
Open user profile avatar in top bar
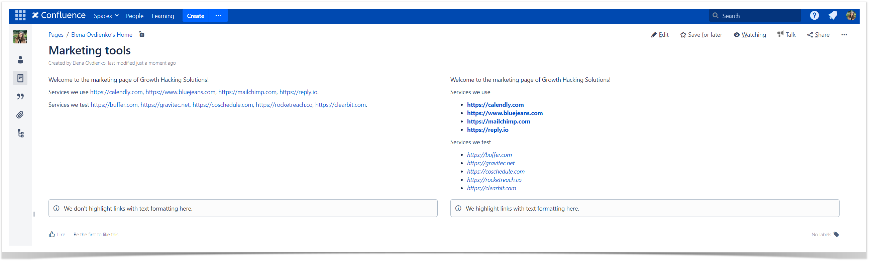851,16
